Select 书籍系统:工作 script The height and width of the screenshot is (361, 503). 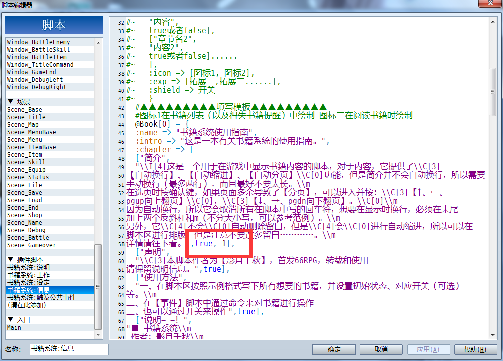point(50,275)
